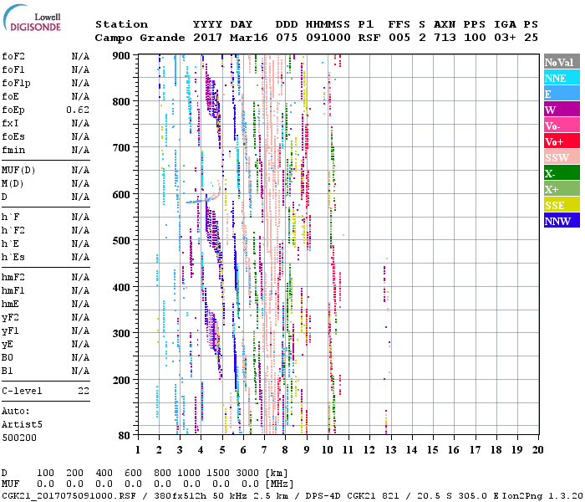
Task: Click the 5 MHz frequency axis label
Action: click(222, 450)
